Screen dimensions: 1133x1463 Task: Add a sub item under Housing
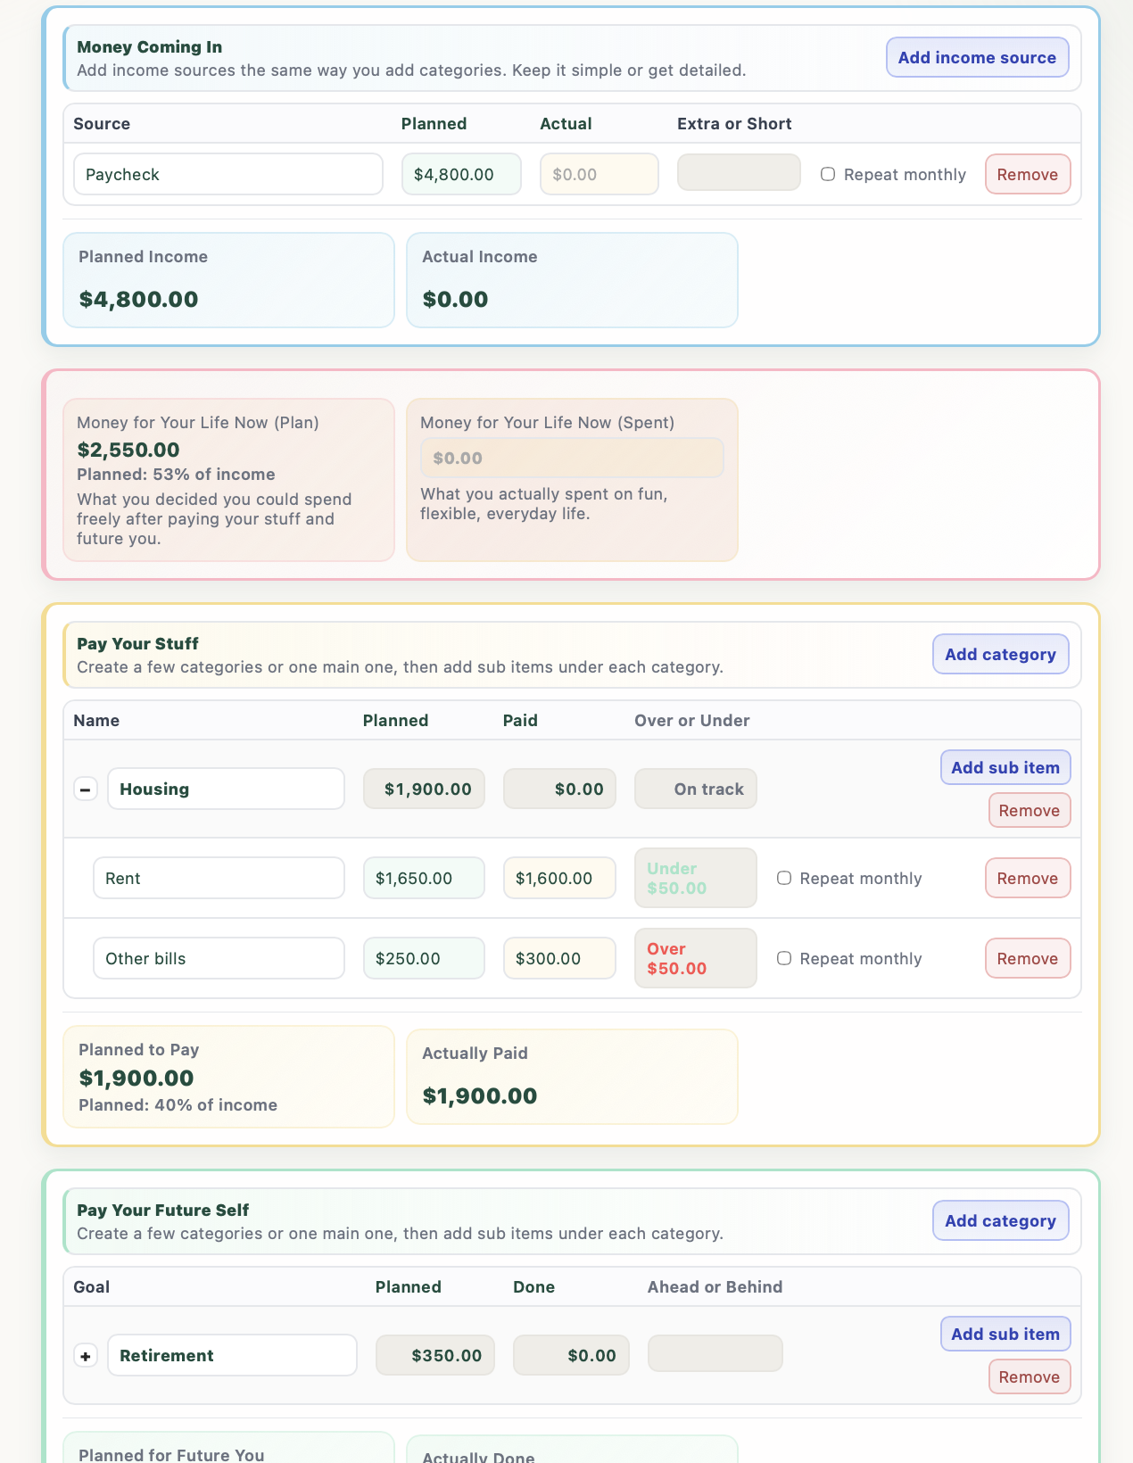pyautogui.click(x=1005, y=767)
